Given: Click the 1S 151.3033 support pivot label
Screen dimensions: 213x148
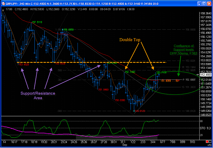Looking at the screenshot, I should 189,87.
